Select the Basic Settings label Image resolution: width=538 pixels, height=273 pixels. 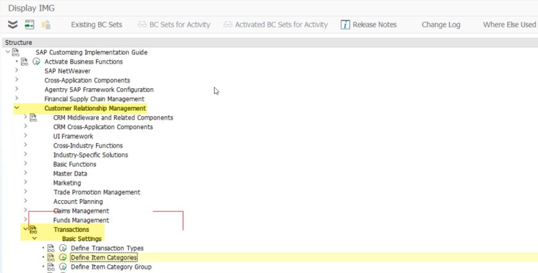click(x=82, y=238)
